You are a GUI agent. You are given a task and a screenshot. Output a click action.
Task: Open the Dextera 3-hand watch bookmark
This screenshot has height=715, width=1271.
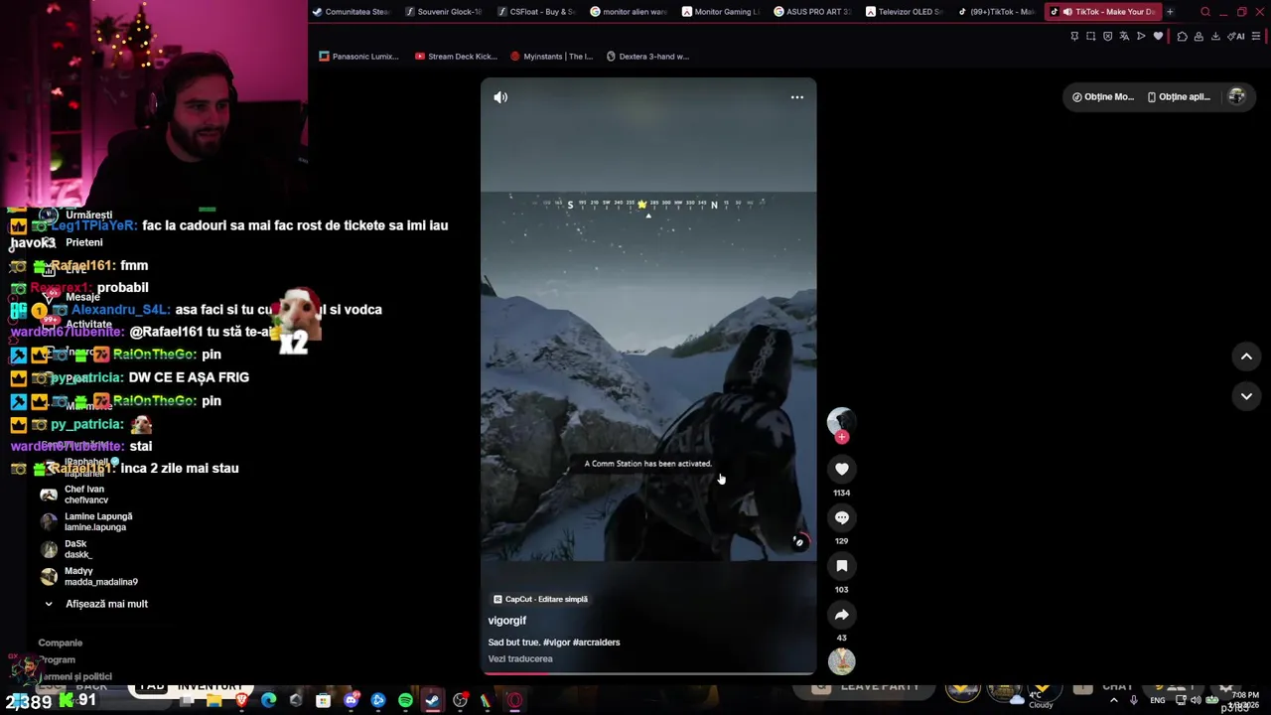click(x=647, y=57)
